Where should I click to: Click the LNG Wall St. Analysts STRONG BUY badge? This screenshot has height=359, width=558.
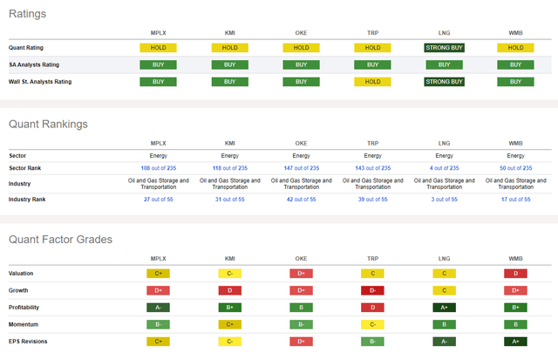[x=444, y=82]
